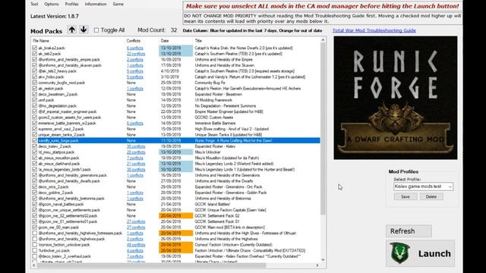Open conflicts link for deco_kislev_2.pack
Image resolution: width=486 pixels, height=273 pixels.
click(136, 146)
